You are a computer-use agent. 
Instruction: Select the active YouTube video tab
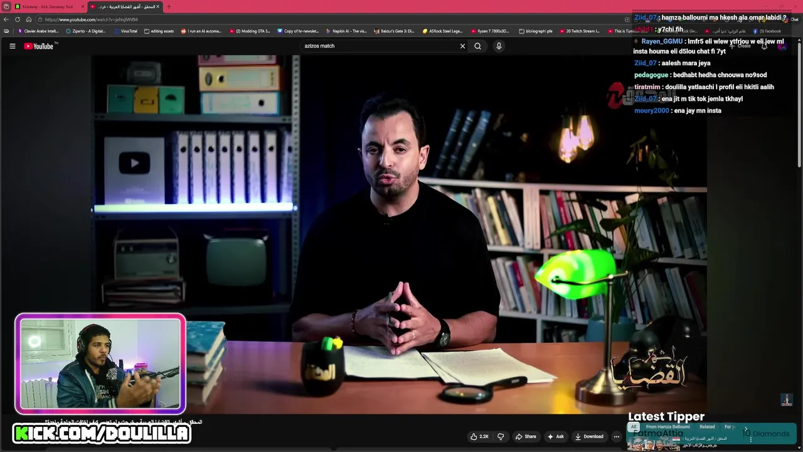[x=125, y=6]
